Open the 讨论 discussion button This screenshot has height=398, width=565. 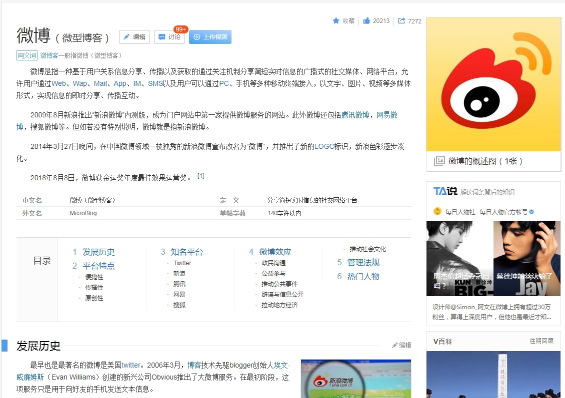pos(169,37)
